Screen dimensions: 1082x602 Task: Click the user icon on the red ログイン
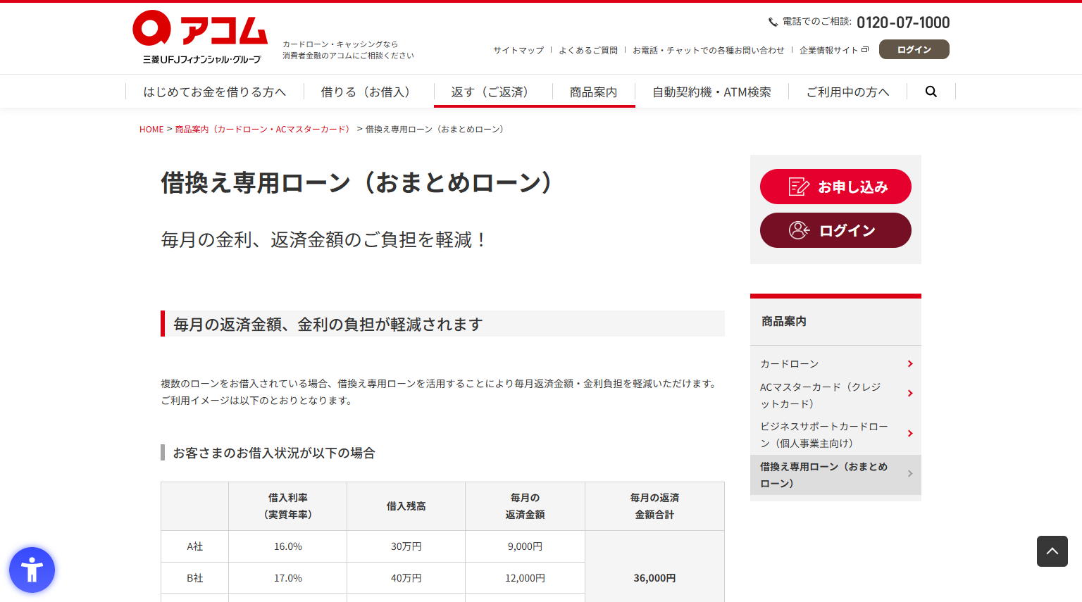[800, 230]
